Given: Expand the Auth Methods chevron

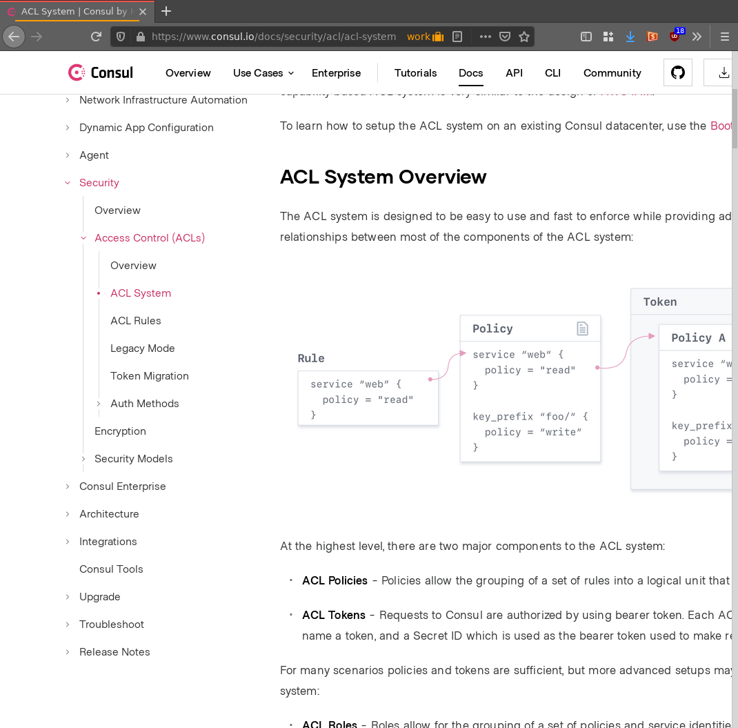Looking at the screenshot, I should click(x=99, y=404).
